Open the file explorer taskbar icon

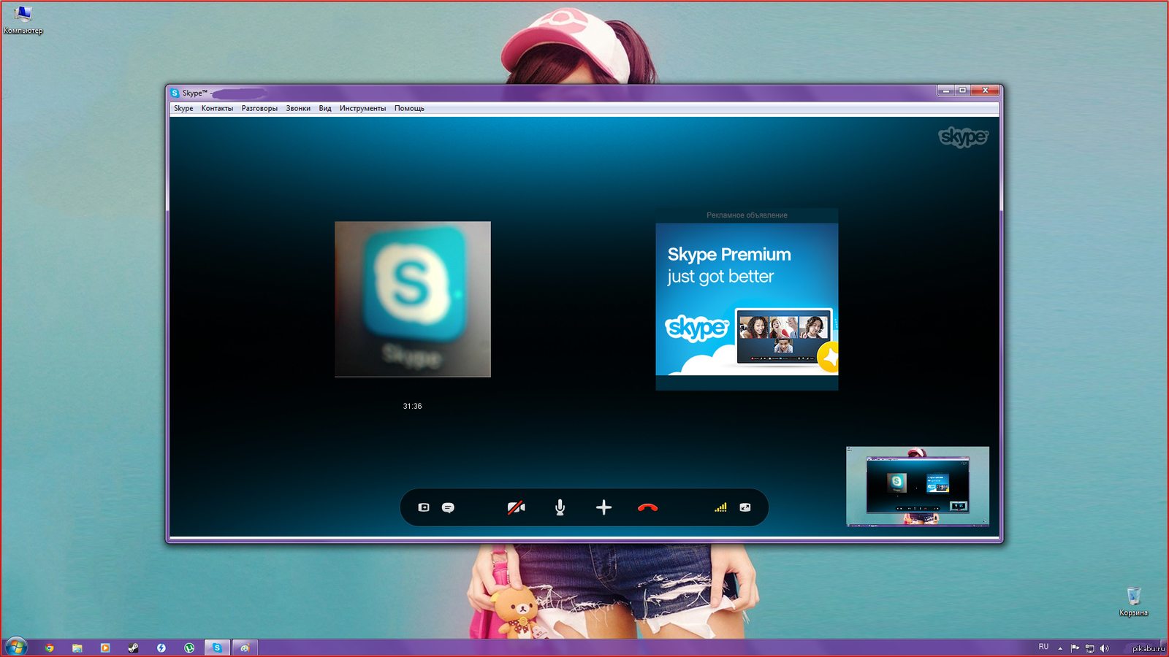[77, 648]
